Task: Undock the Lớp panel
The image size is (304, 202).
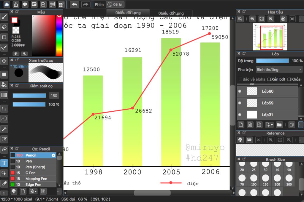Action: 244,53
